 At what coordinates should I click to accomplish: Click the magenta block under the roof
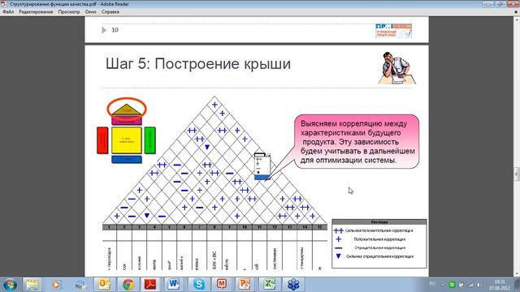[x=127, y=120]
